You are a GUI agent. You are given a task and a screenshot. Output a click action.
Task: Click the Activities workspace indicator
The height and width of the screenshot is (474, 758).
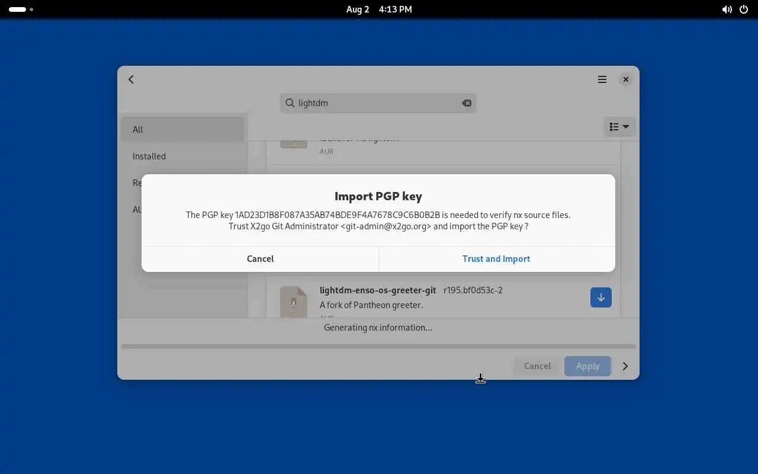[x=21, y=9]
